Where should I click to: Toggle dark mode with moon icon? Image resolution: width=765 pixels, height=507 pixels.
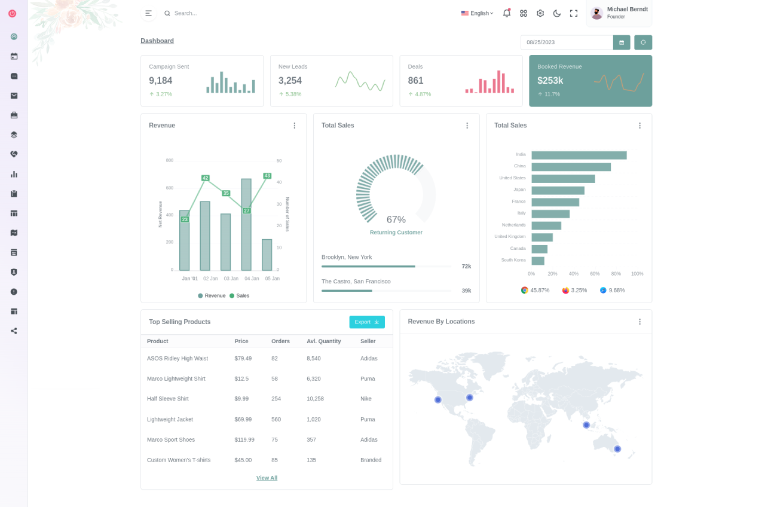click(557, 13)
